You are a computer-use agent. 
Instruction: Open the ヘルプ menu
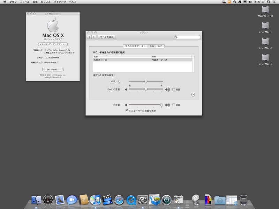pos(73,2)
